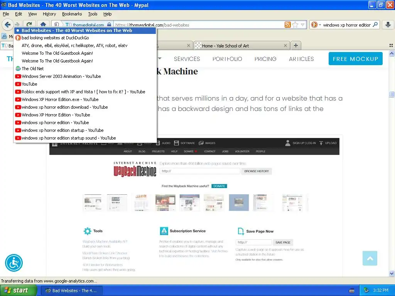Close the partially hidden middle tab
The width and height of the screenshot is (395, 296).
(188, 45)
